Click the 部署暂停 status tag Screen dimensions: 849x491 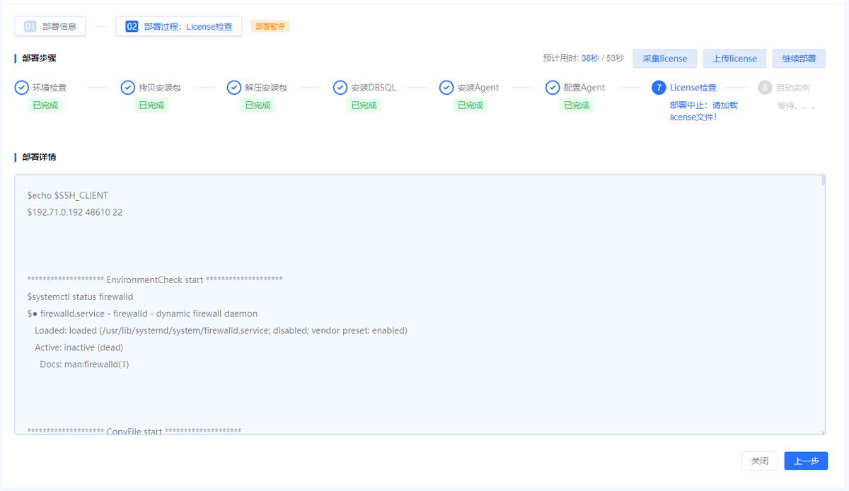click(x=270, y=26)
